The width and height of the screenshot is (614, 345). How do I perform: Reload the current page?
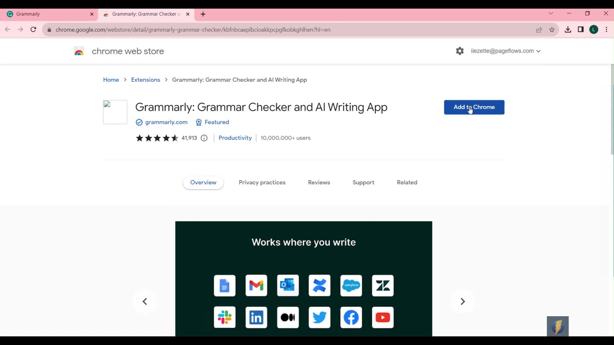point(33,30)
